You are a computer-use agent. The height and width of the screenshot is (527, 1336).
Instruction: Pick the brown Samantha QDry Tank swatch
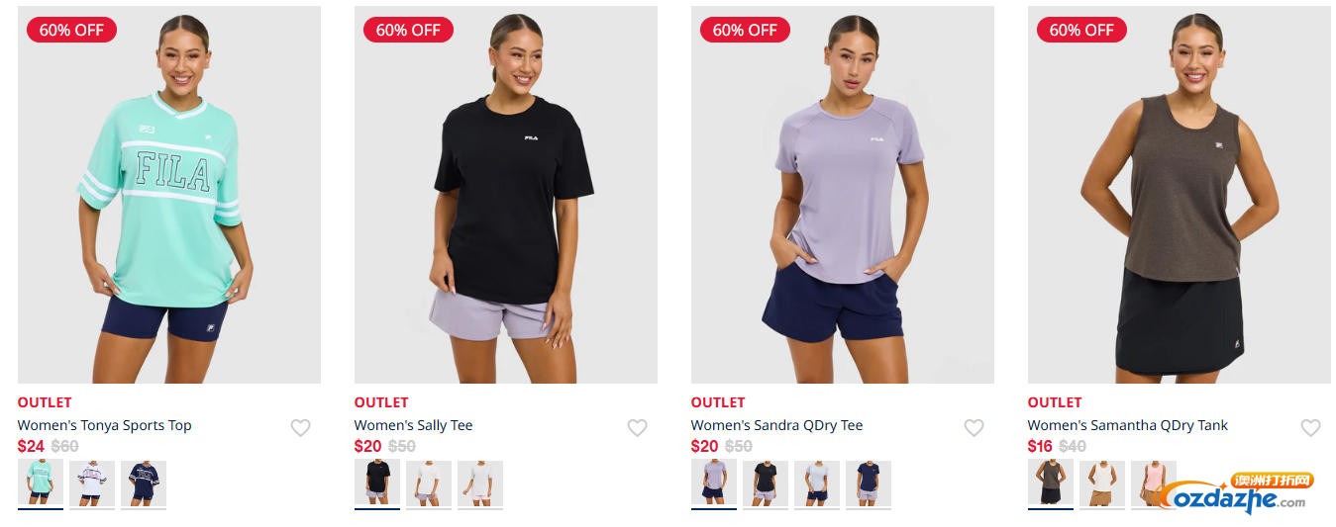click(1051, 483)
